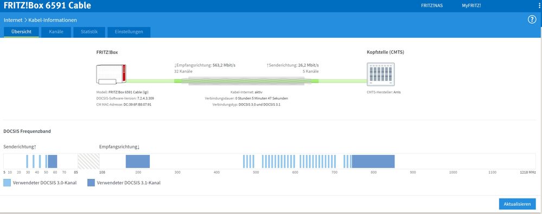Image resolution: width=542 pixels, height=214 pixels.
Task: Click the hatched gap area in frequency band
Action: click(88, 162)
